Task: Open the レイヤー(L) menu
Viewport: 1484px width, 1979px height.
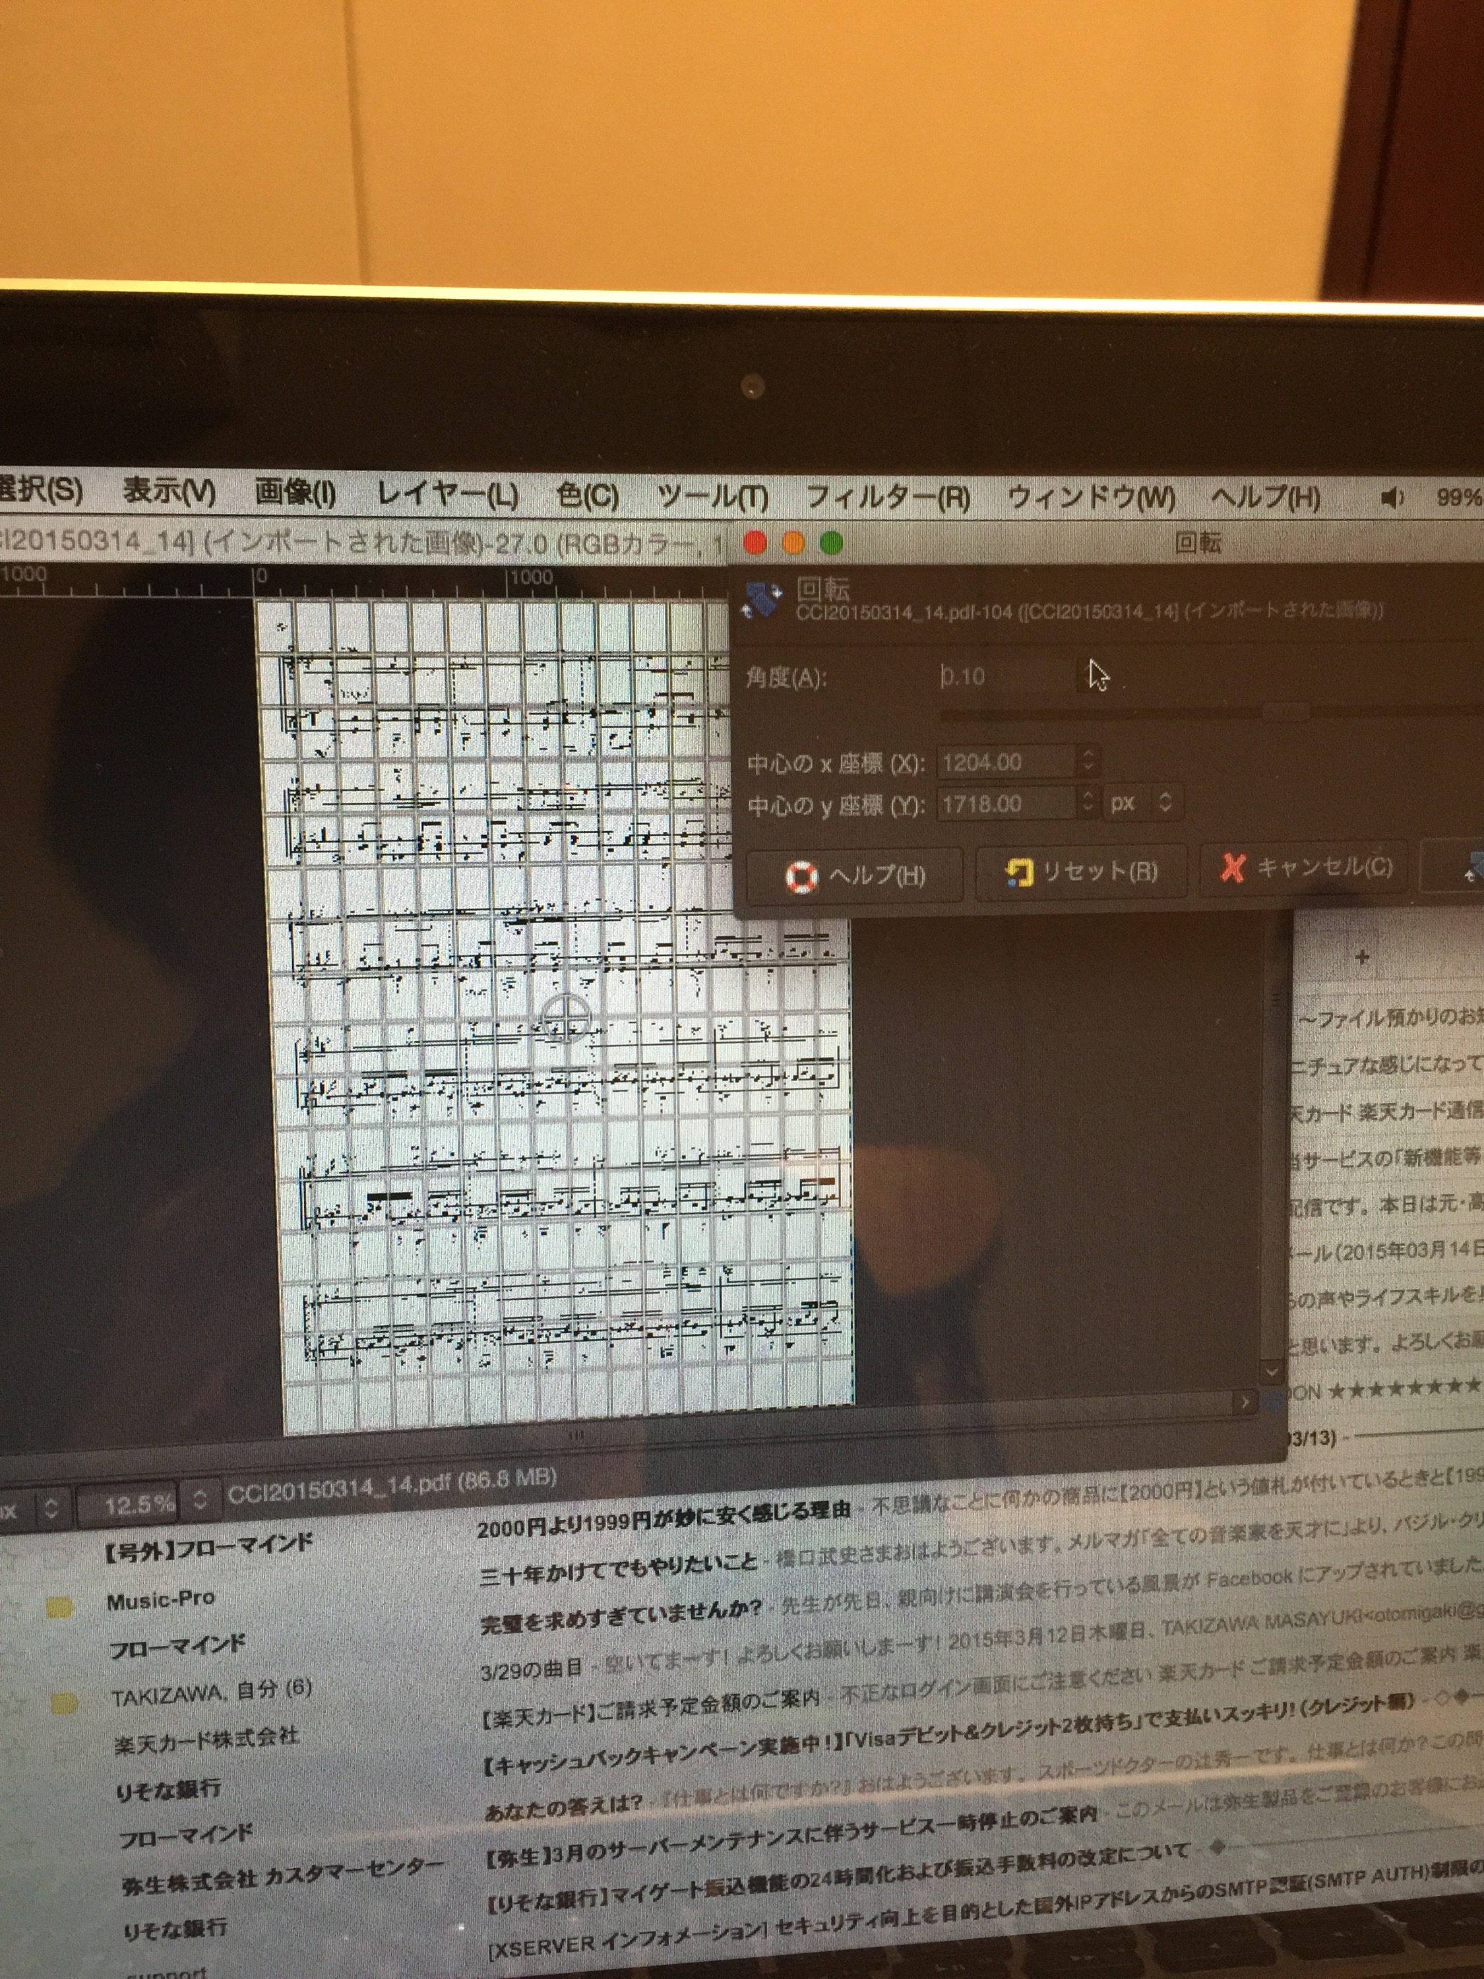Action: 447,495
